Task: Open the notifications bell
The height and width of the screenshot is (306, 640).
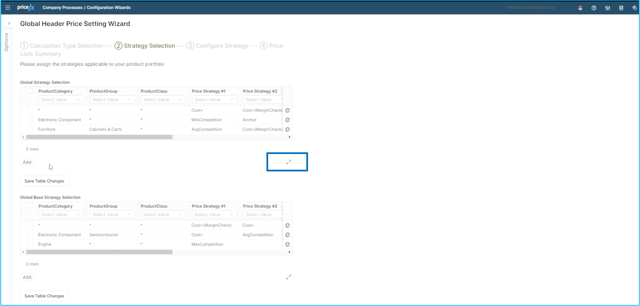Action: pyautogui.click(x=580, y=8)
